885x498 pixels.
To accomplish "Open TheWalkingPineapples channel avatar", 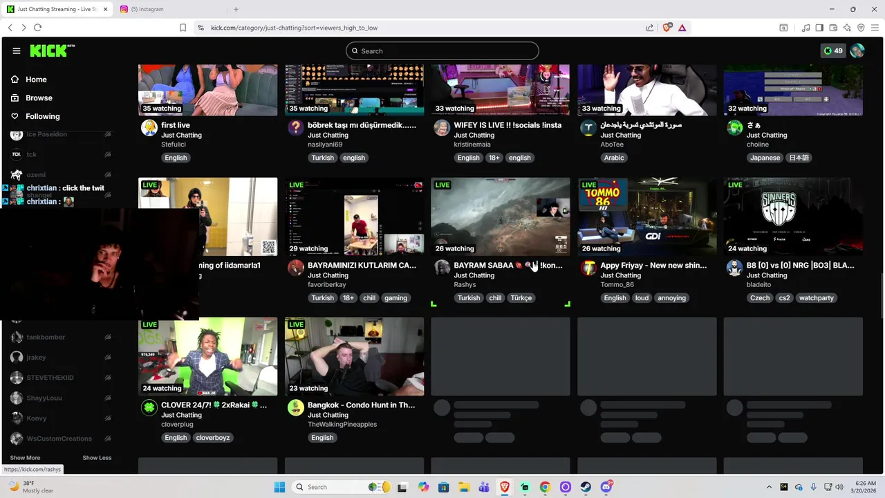I will pyautogui.click(x=296, y=408).
